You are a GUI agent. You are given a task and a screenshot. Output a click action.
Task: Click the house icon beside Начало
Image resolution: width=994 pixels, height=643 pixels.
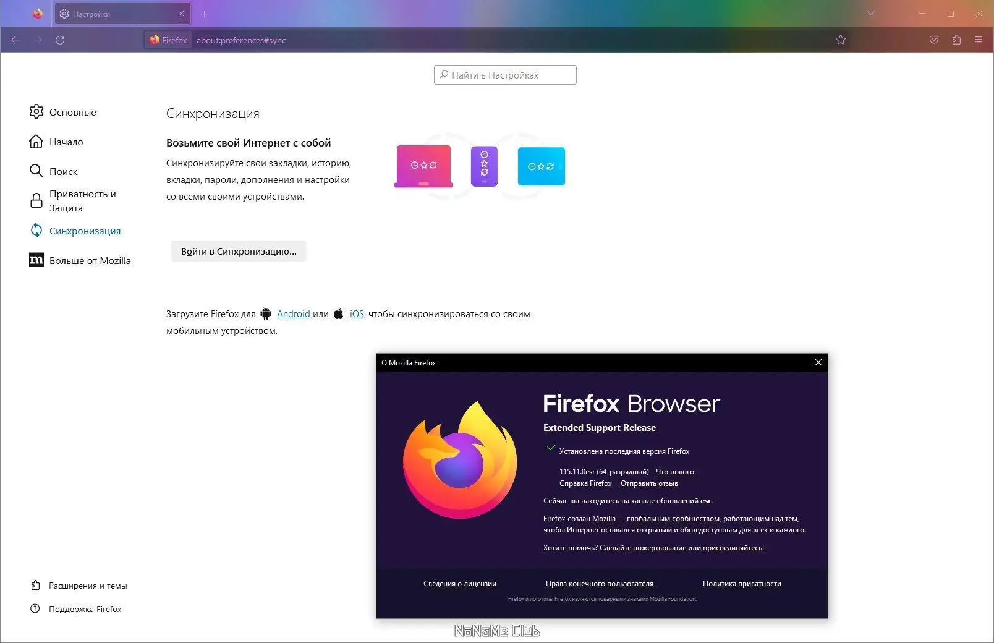point(36,142)
